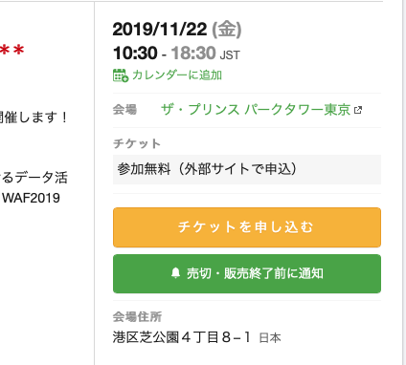Click the WAF2019 text on left

coord(31,198)
